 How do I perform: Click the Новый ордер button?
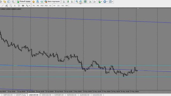24,2
